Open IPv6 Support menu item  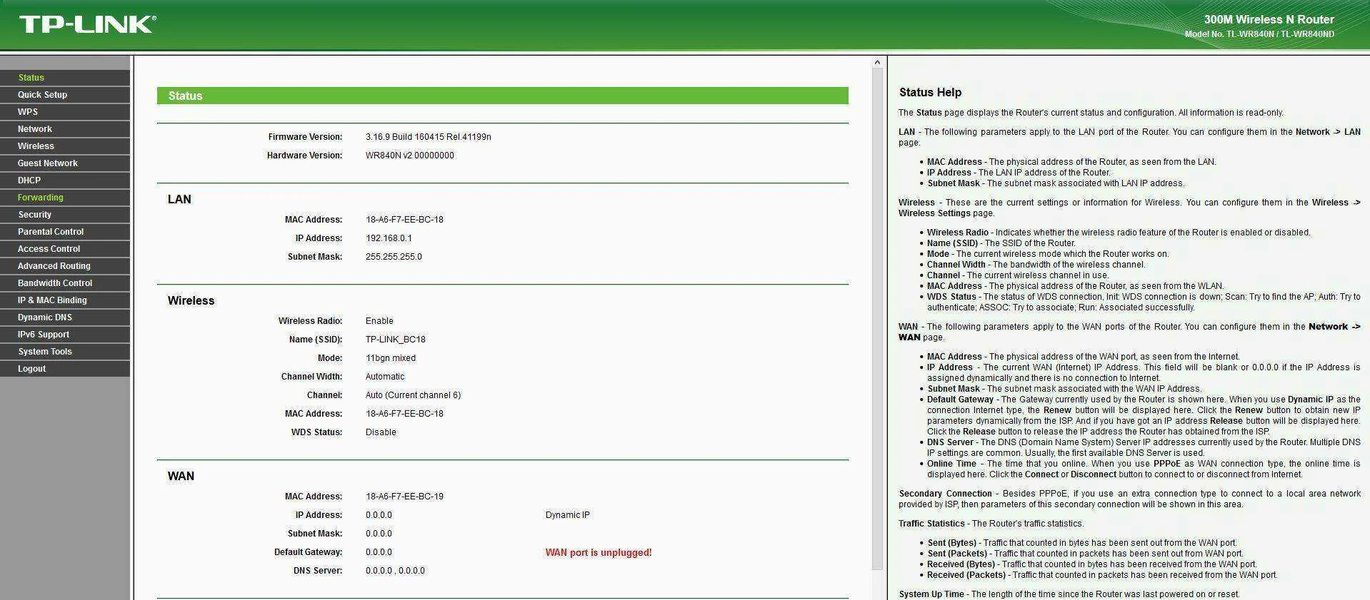65,335
